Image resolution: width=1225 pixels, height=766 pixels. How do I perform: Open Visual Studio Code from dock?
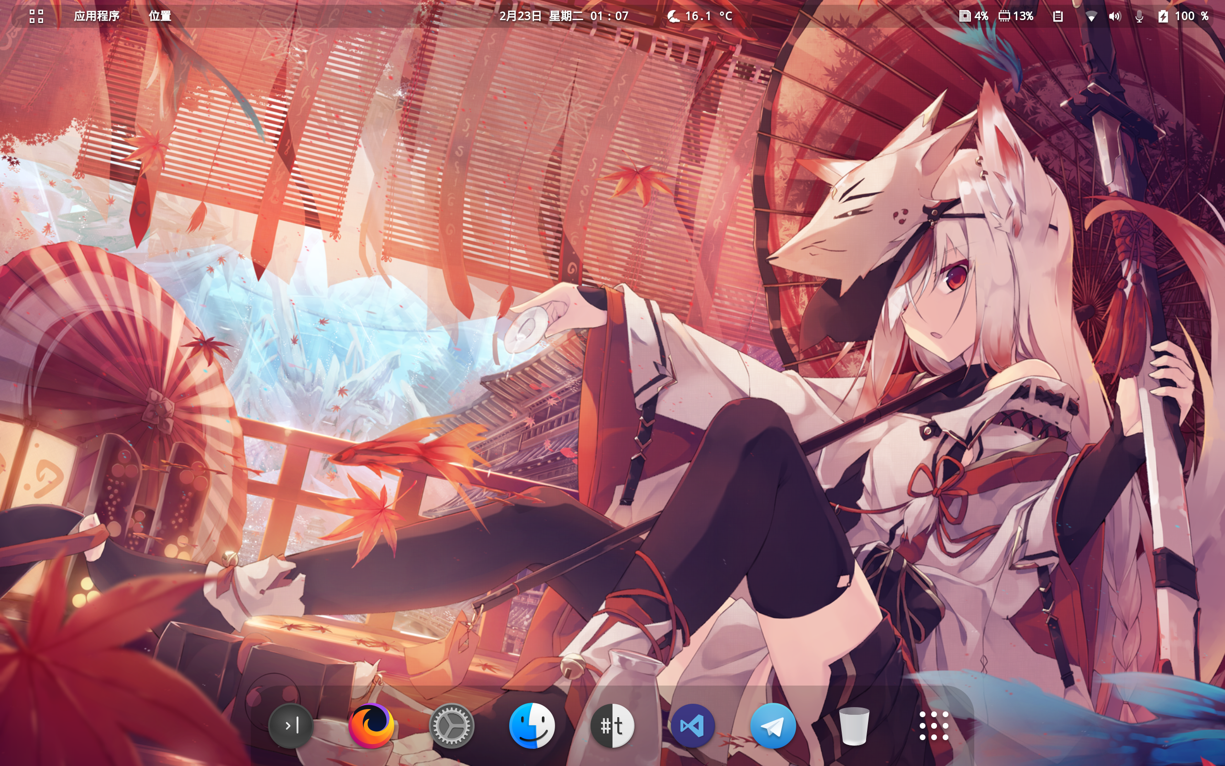point(692,725)
